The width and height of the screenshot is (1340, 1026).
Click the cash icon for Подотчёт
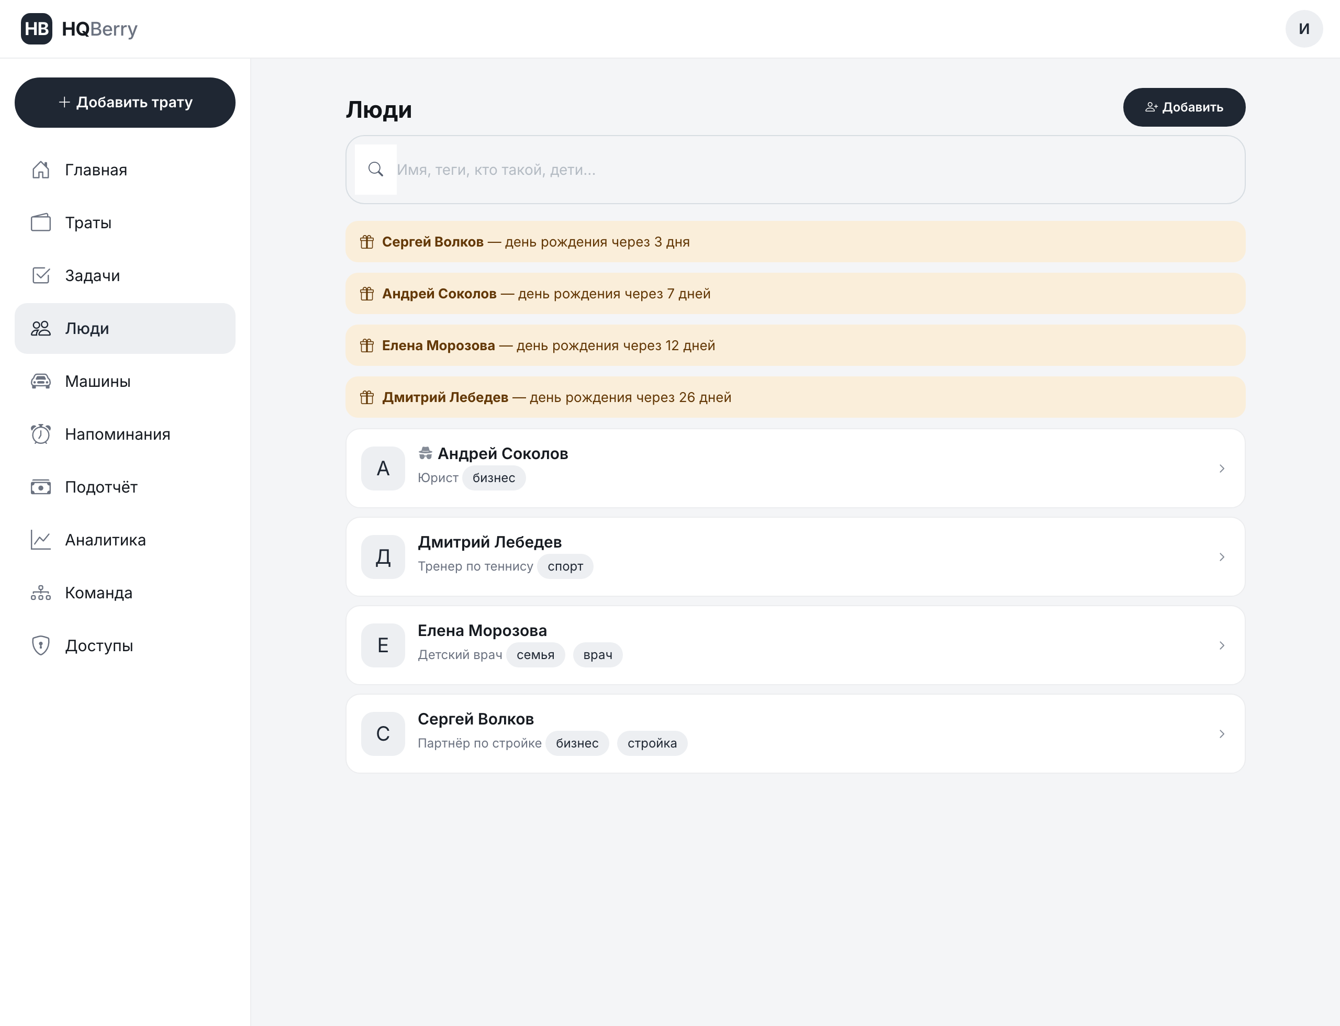(x=41, y=487)
